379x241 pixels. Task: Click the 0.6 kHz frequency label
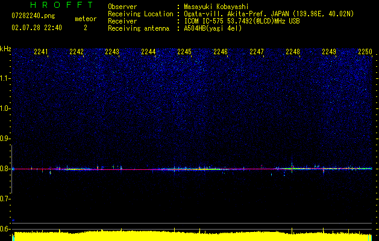pos(5,229)
